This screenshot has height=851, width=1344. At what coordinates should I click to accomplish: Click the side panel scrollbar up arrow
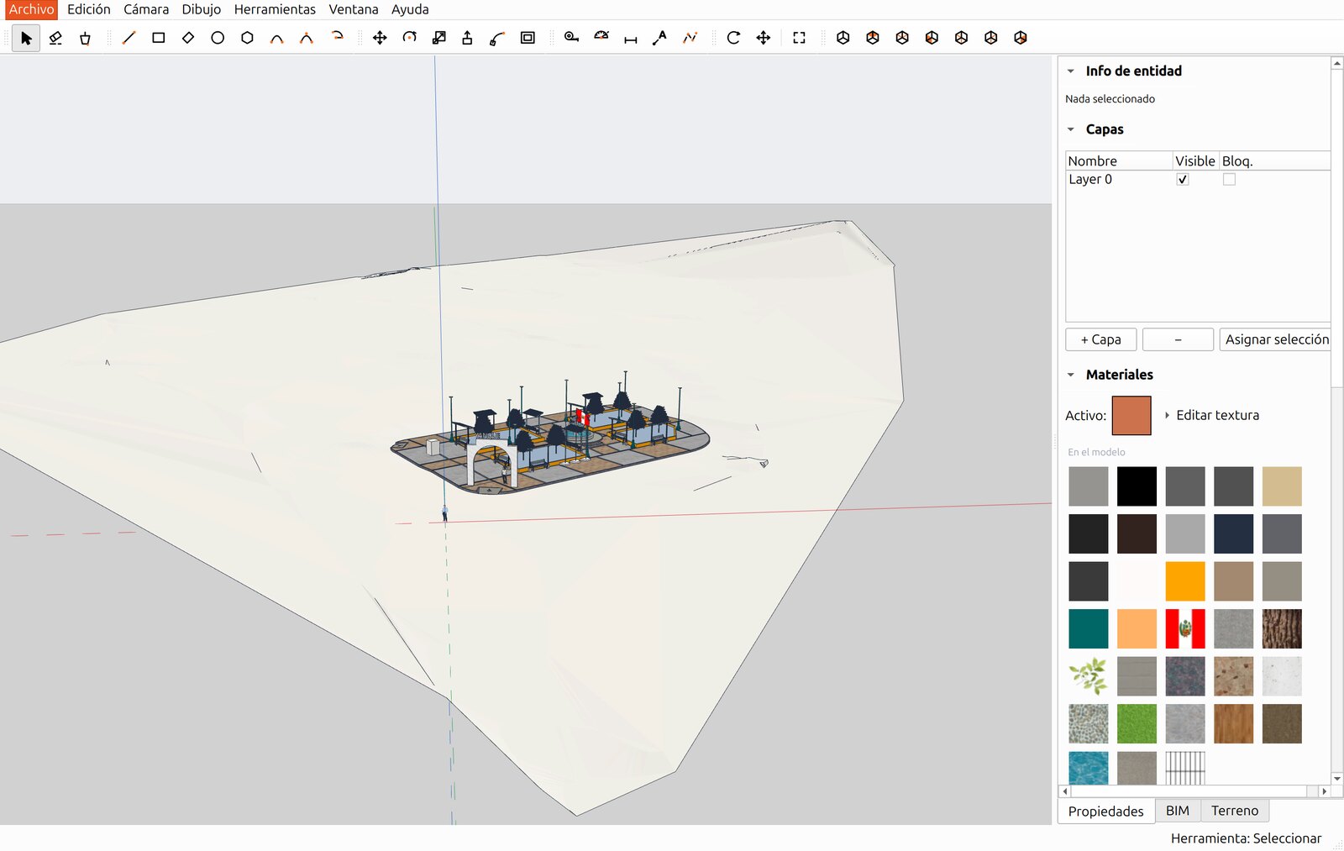1337,63
